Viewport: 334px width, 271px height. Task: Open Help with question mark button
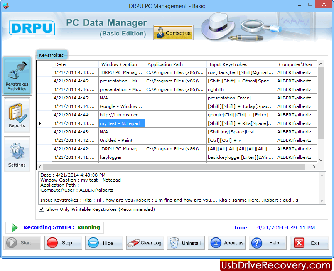(268, 243)
